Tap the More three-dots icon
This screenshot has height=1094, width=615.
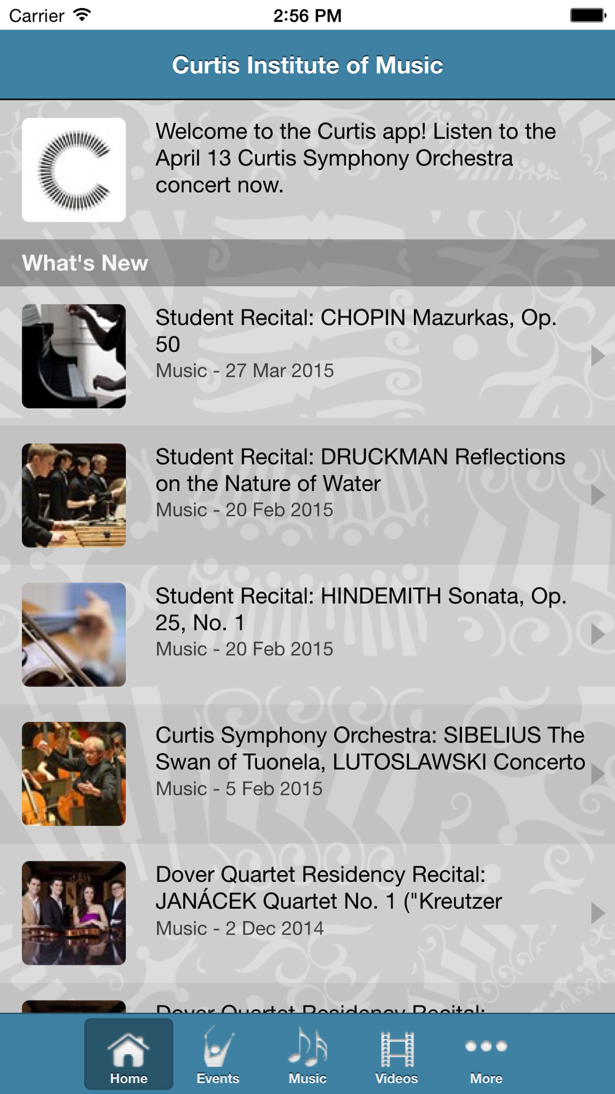(486, 1047)
